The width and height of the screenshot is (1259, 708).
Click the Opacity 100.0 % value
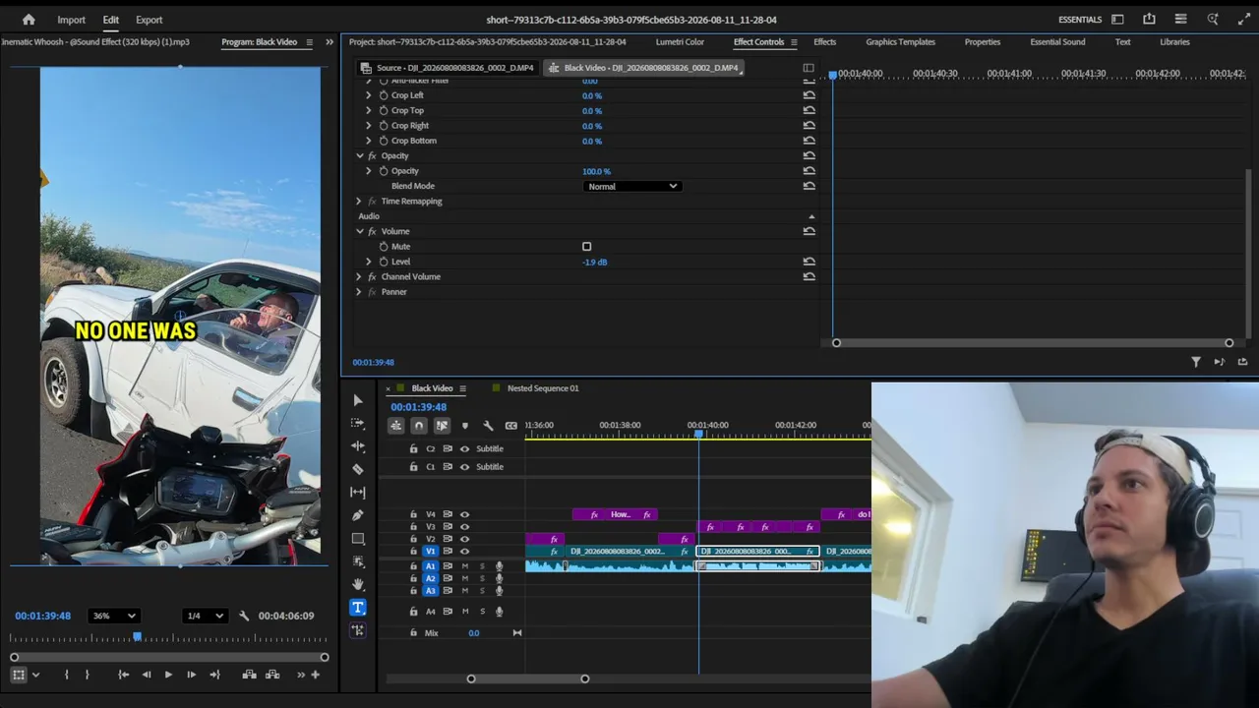(596, 171)
